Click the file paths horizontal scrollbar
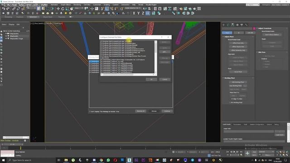 tap(127, 75)
